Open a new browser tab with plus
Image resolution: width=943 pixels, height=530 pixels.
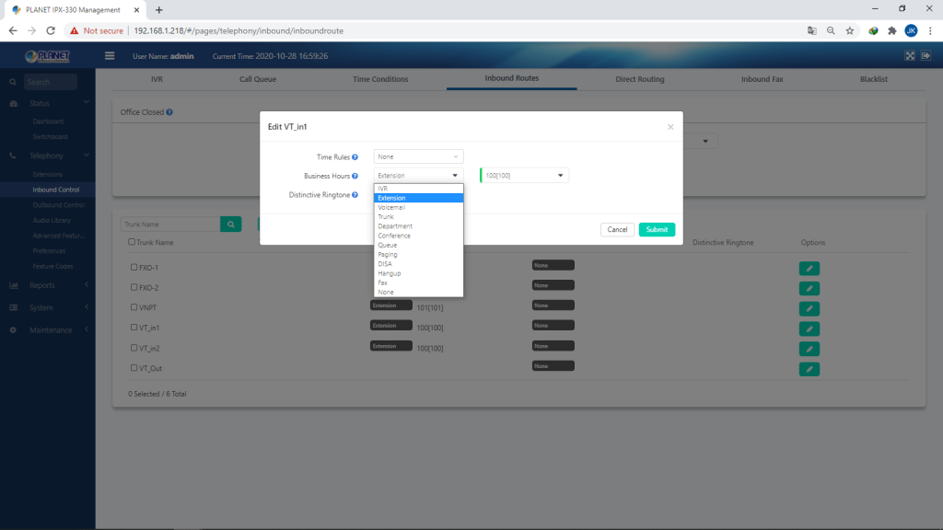click(158, 9)
